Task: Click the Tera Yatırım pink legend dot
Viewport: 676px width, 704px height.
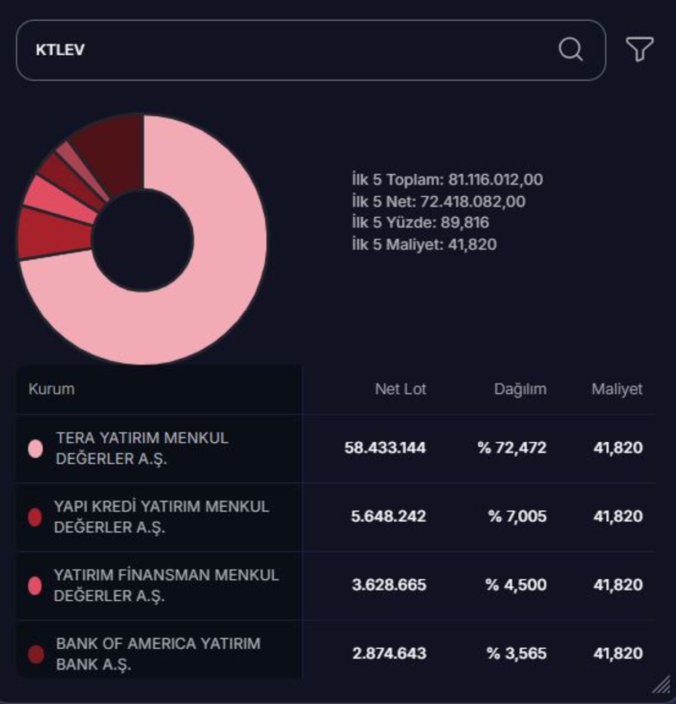Action: pyautogui.click(x=35, y=448)
